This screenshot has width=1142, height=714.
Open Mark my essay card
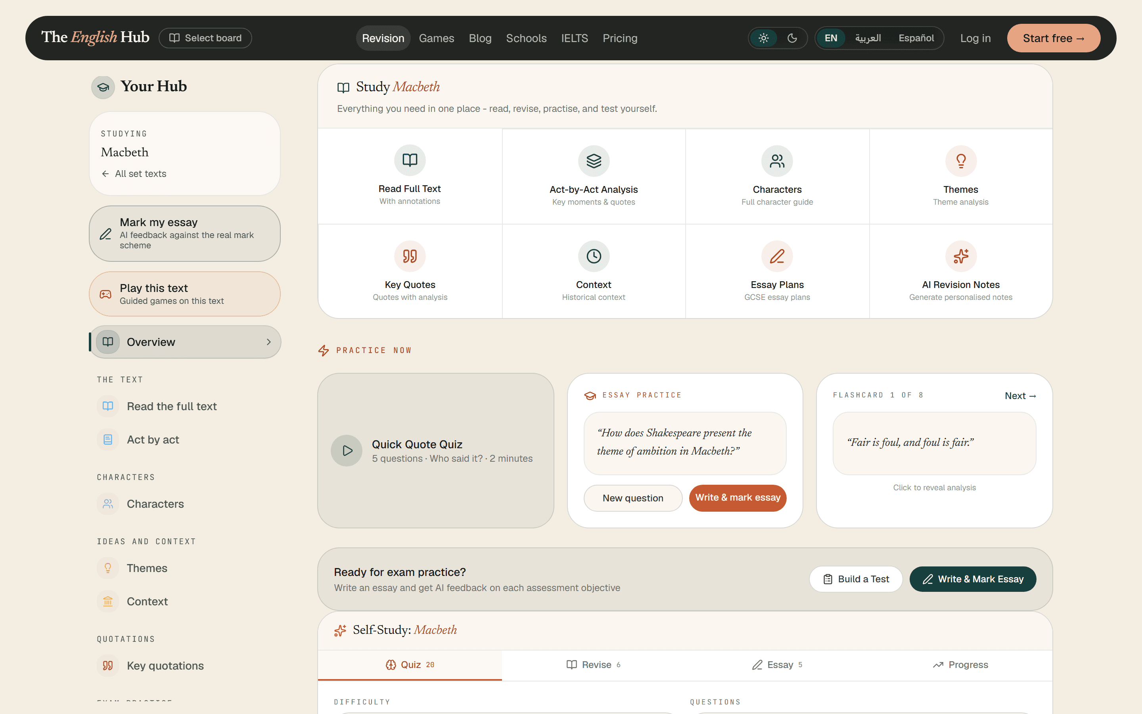pos(184,234)
